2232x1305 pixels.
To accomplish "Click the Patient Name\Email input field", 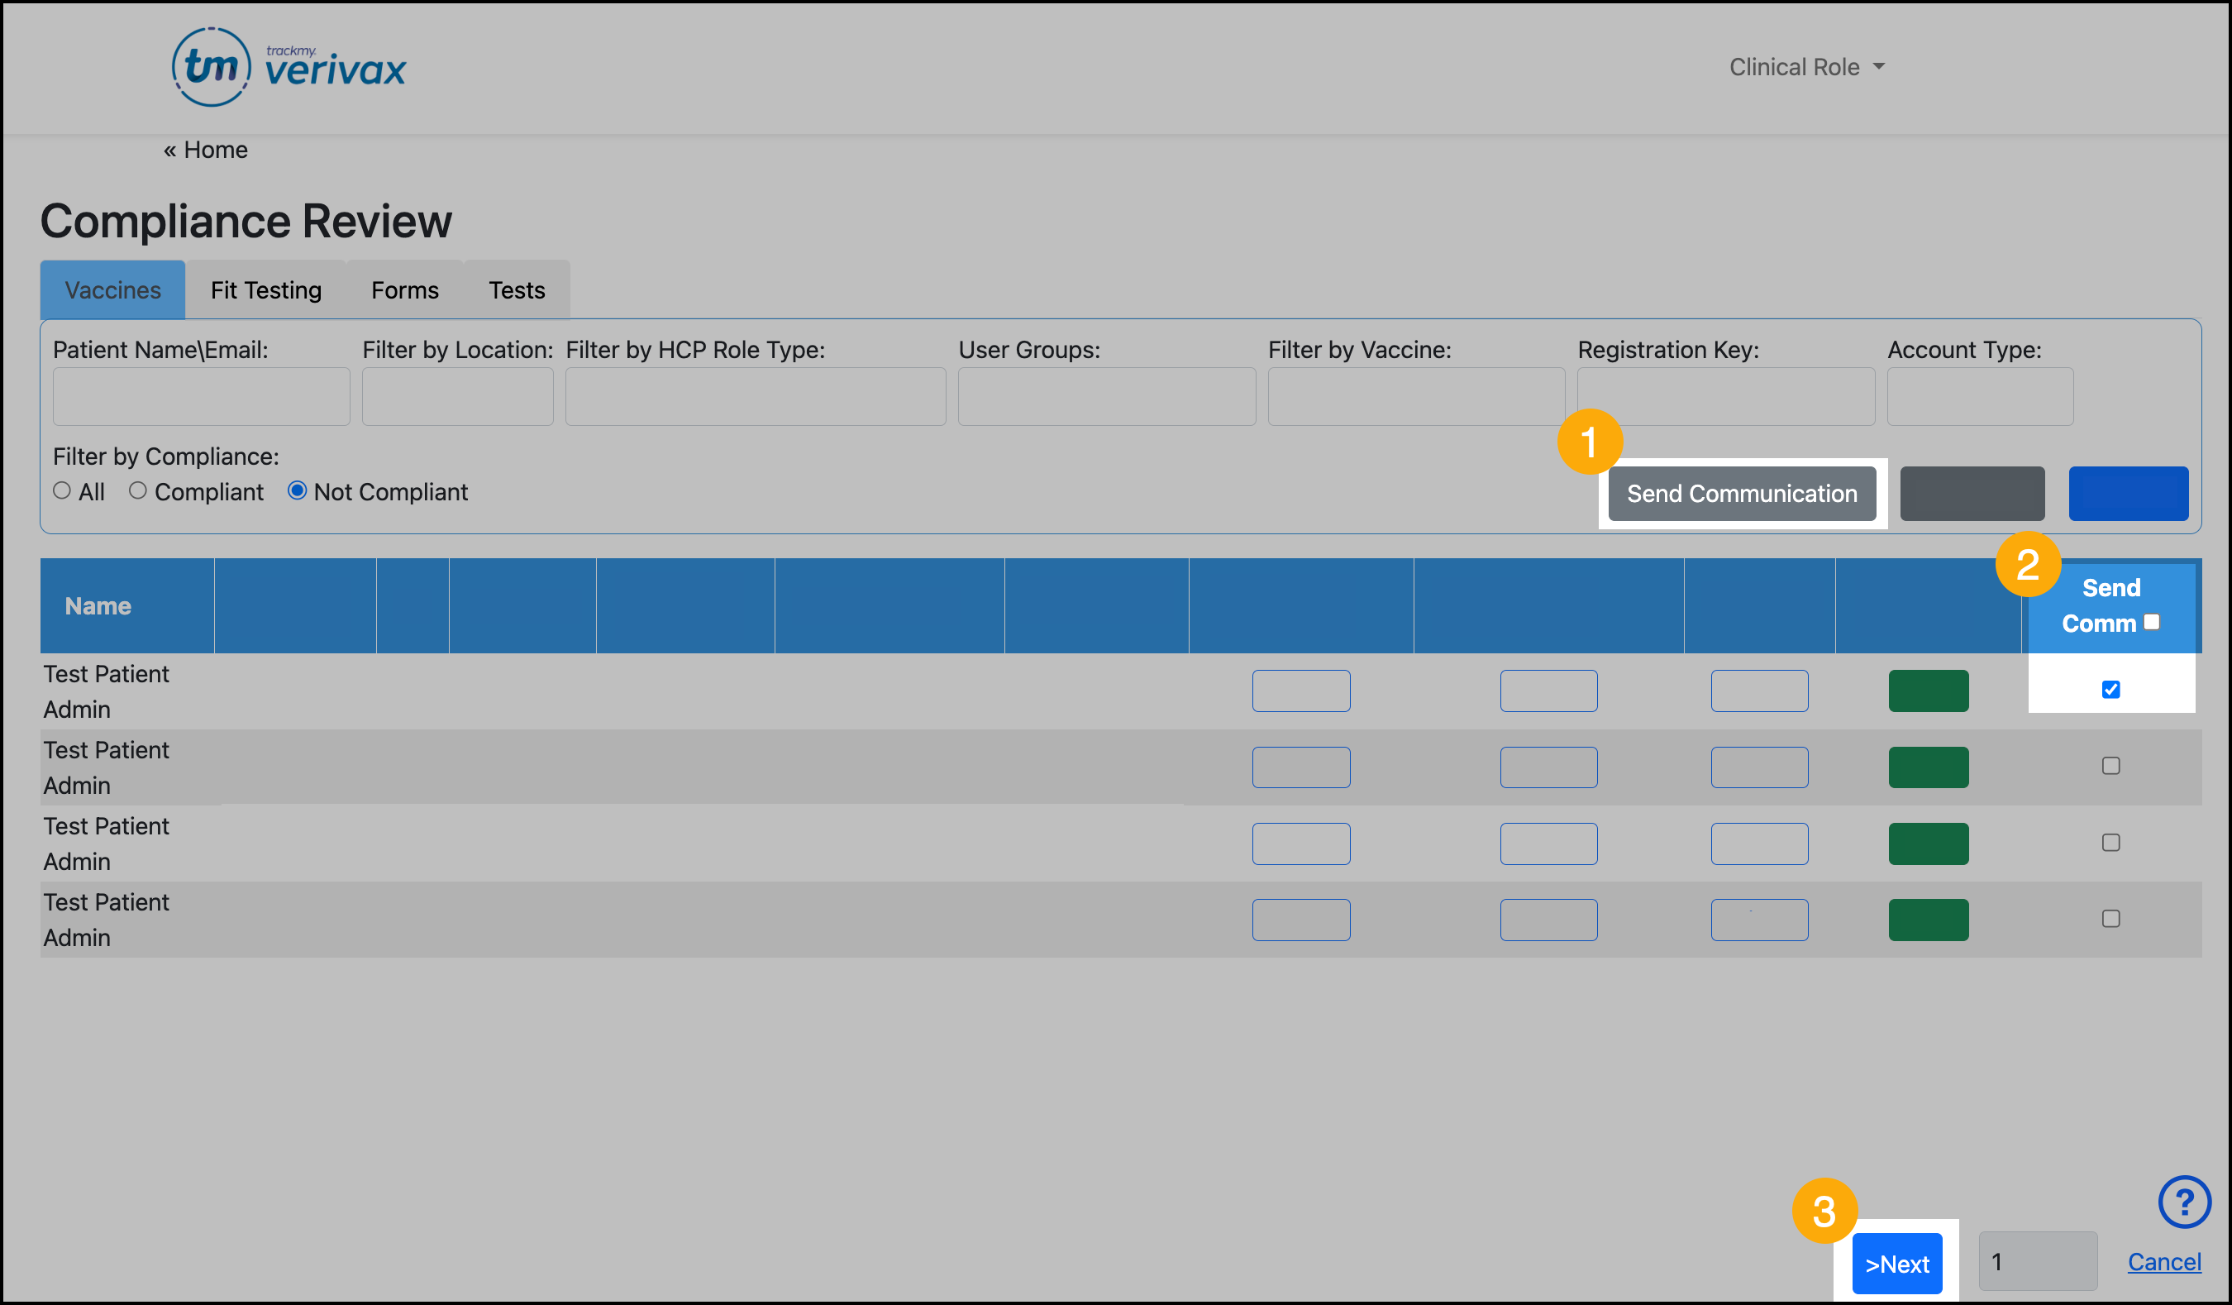I will tap(201, 397).
